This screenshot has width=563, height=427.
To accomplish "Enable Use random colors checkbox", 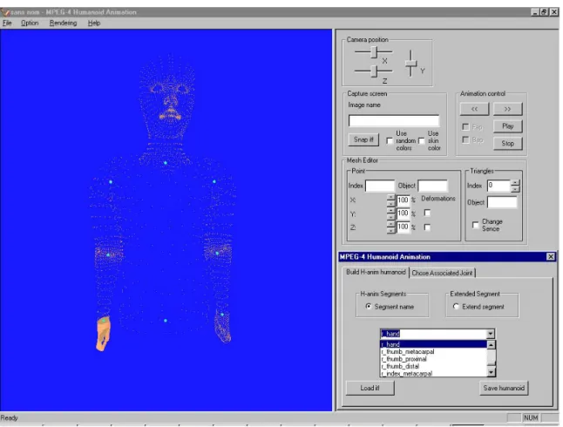I will tap(390, 141).
